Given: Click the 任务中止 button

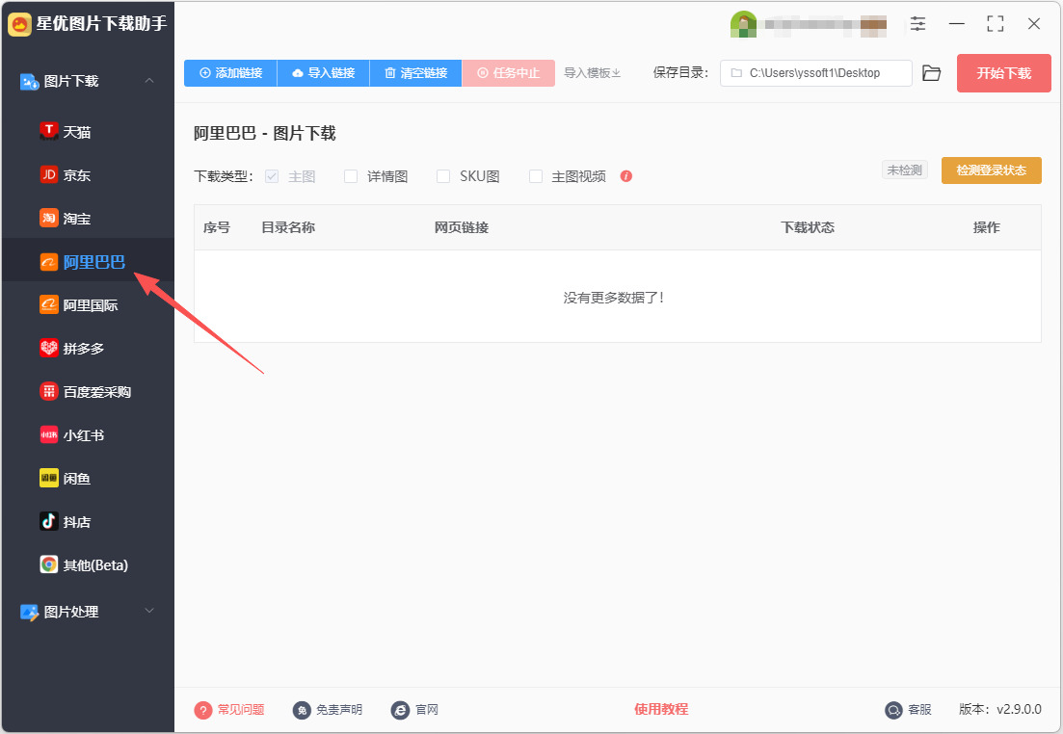Looking at the screenshot, I should [x=509, y=73].
